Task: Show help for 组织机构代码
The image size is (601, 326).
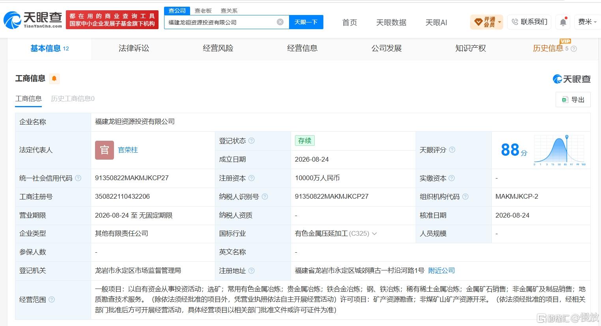Action: [x=465, y=197]
